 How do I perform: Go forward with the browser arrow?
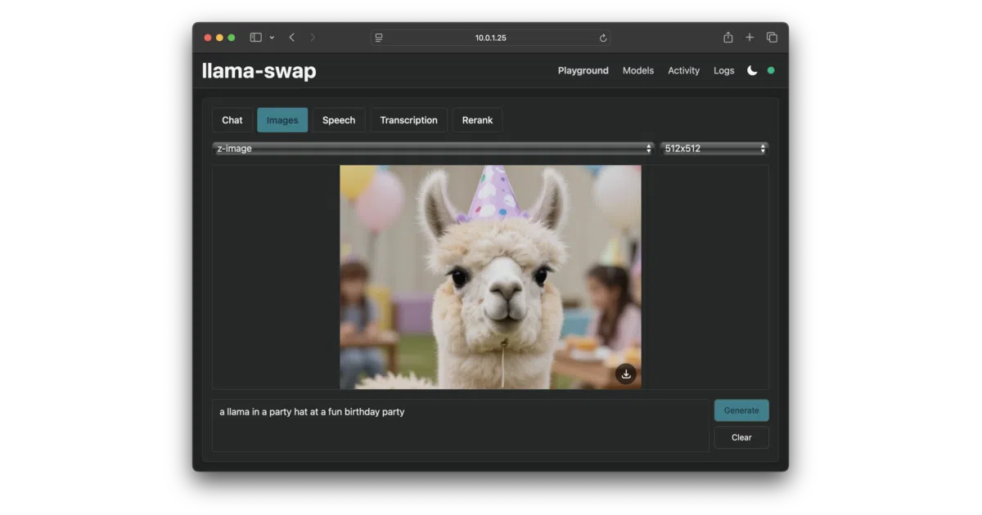pyautogui.click(x=313, y=38)
